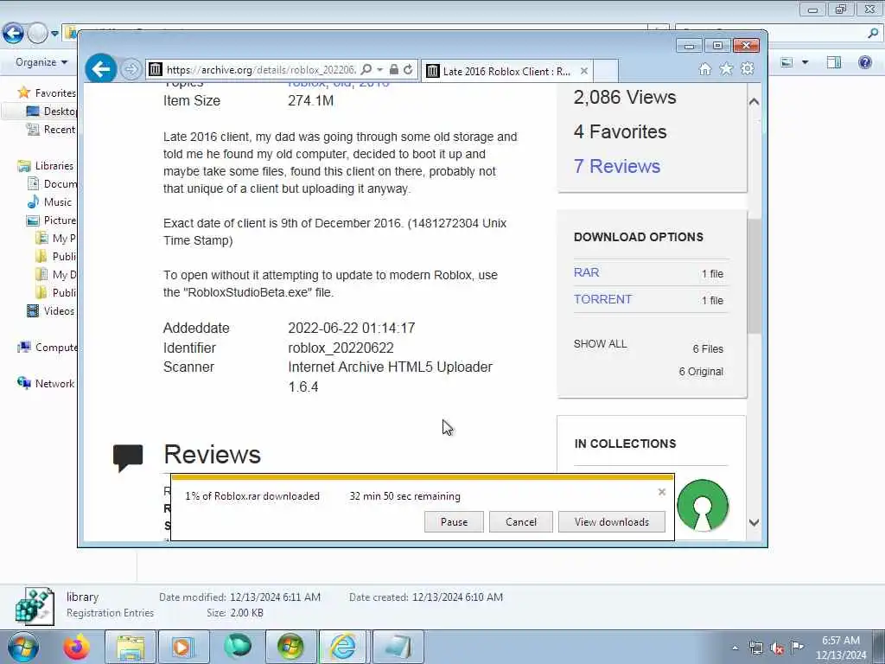Image resolution: width=885 pixels, height=664 pixels.
Task: Open Favorites star in Internet Explorer
Action: pyautogui.click(x=726, y=69)
